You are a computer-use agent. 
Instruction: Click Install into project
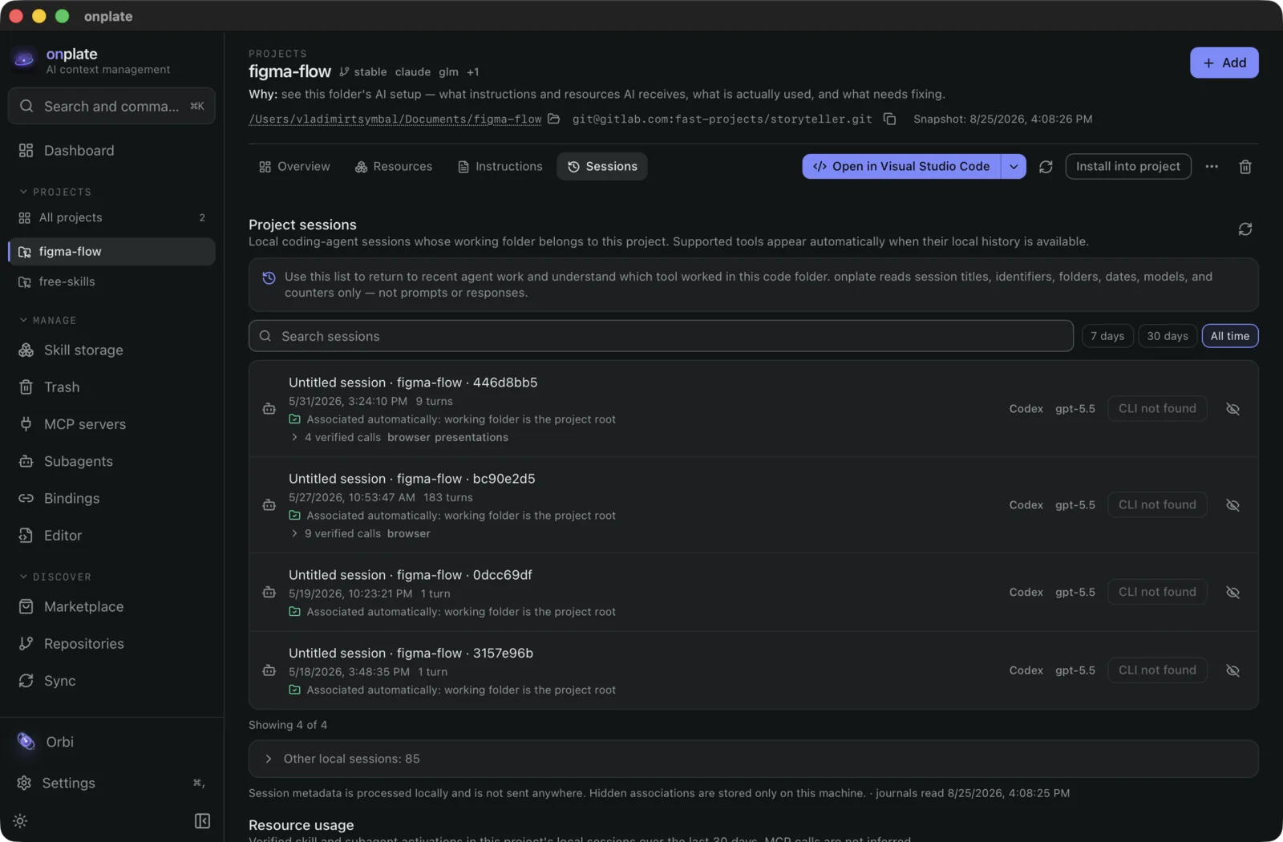click(x=1128, y=167)
